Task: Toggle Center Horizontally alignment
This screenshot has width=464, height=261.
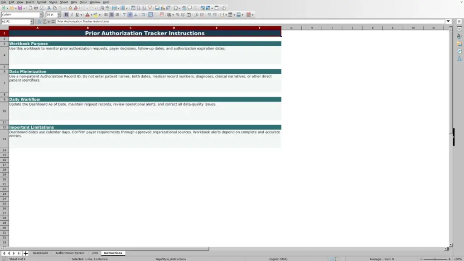Action: pos(111,15)
